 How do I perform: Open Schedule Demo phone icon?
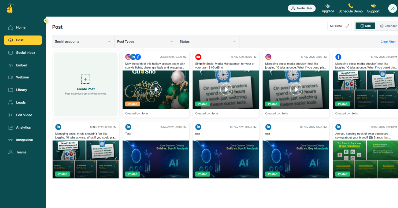350,6
